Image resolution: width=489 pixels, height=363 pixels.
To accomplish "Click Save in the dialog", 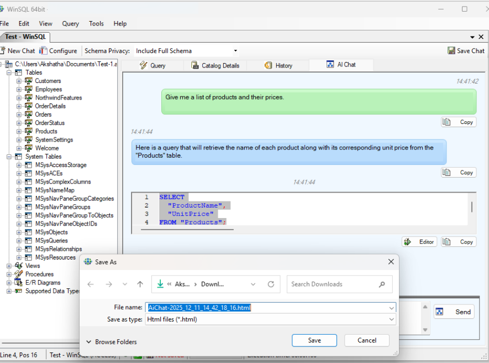I will pyautogui.click(x=314, y=340).
